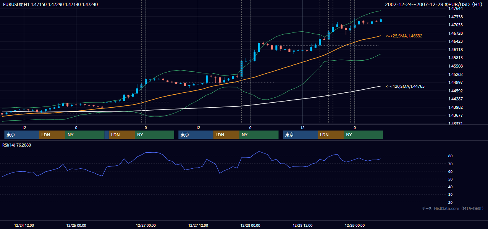488x229 pixels.
Task: Click price axis label 1.46423
Action: click(x=456, y=41)
